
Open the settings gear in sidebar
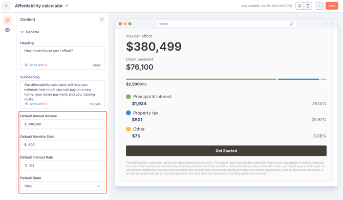tap(8, 30)
